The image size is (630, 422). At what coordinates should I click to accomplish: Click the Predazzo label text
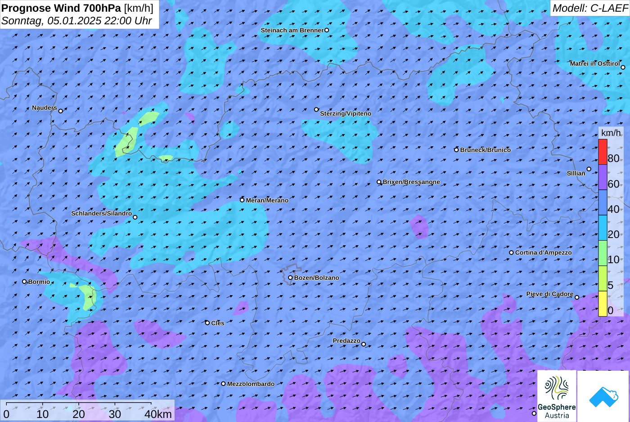346,341
